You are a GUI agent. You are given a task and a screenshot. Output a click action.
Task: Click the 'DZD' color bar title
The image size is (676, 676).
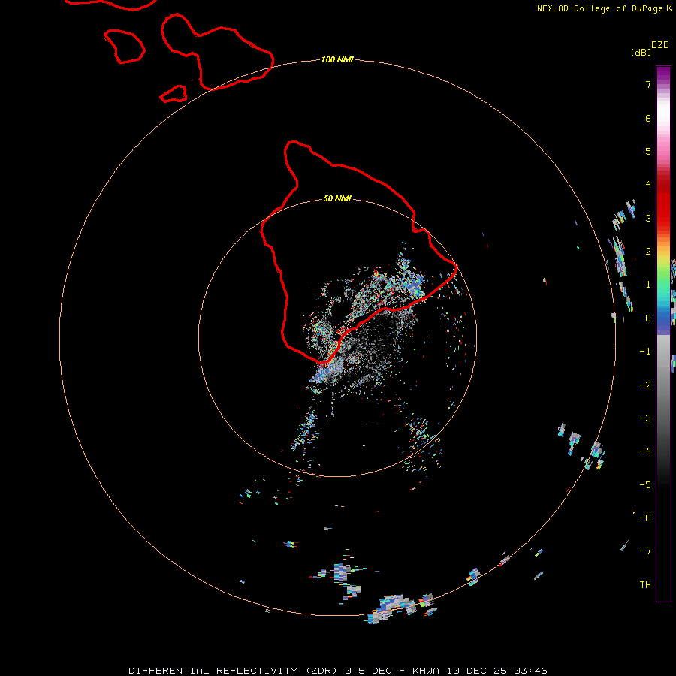660,45
